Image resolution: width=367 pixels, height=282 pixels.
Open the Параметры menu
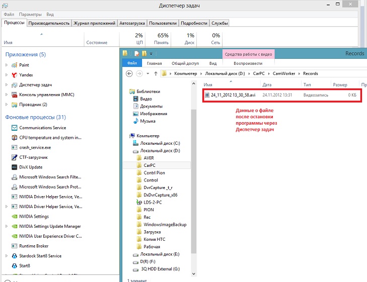coord(30,15)
